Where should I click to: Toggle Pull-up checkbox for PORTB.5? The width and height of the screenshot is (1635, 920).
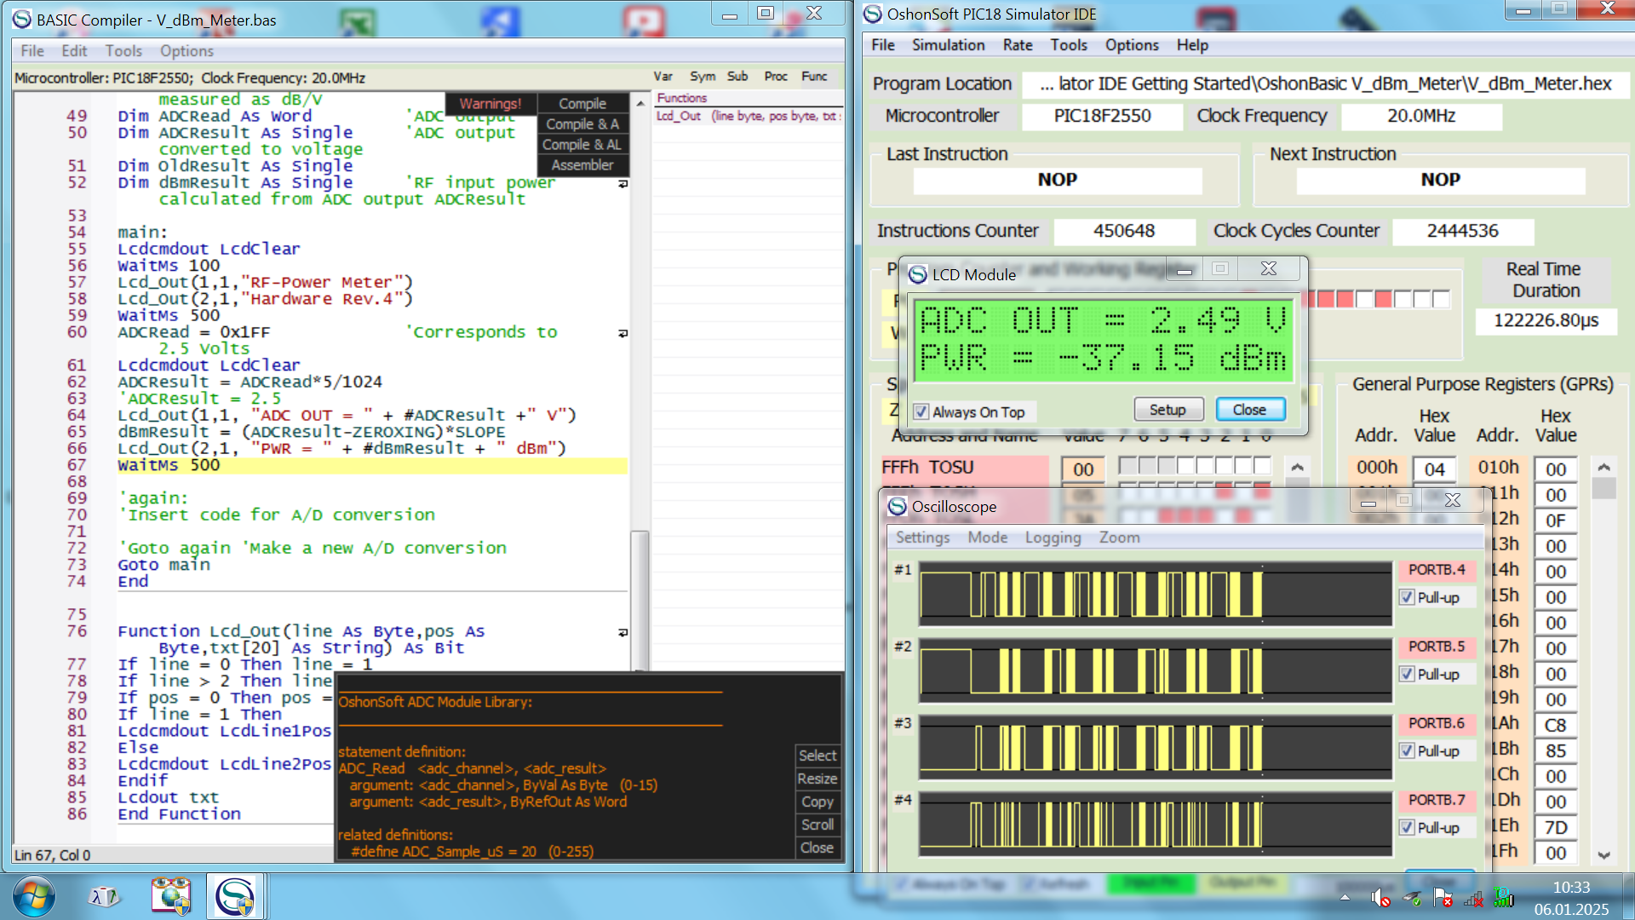coord(1407,675)
